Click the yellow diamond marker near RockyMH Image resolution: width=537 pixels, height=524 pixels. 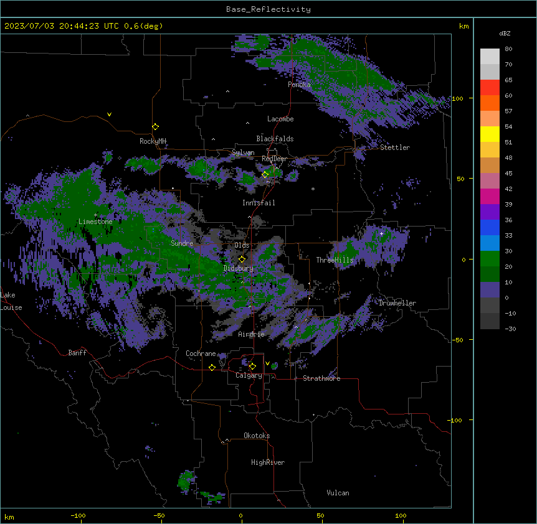point(156,127)
